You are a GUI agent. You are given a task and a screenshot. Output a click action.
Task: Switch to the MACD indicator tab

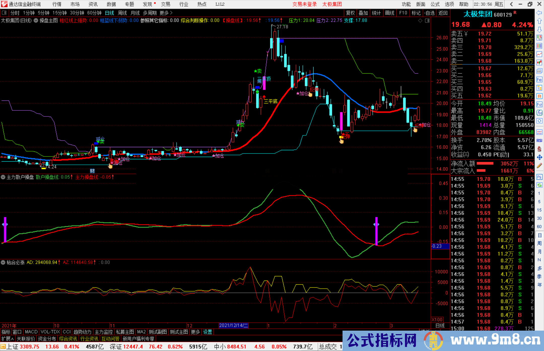(31, 332)
